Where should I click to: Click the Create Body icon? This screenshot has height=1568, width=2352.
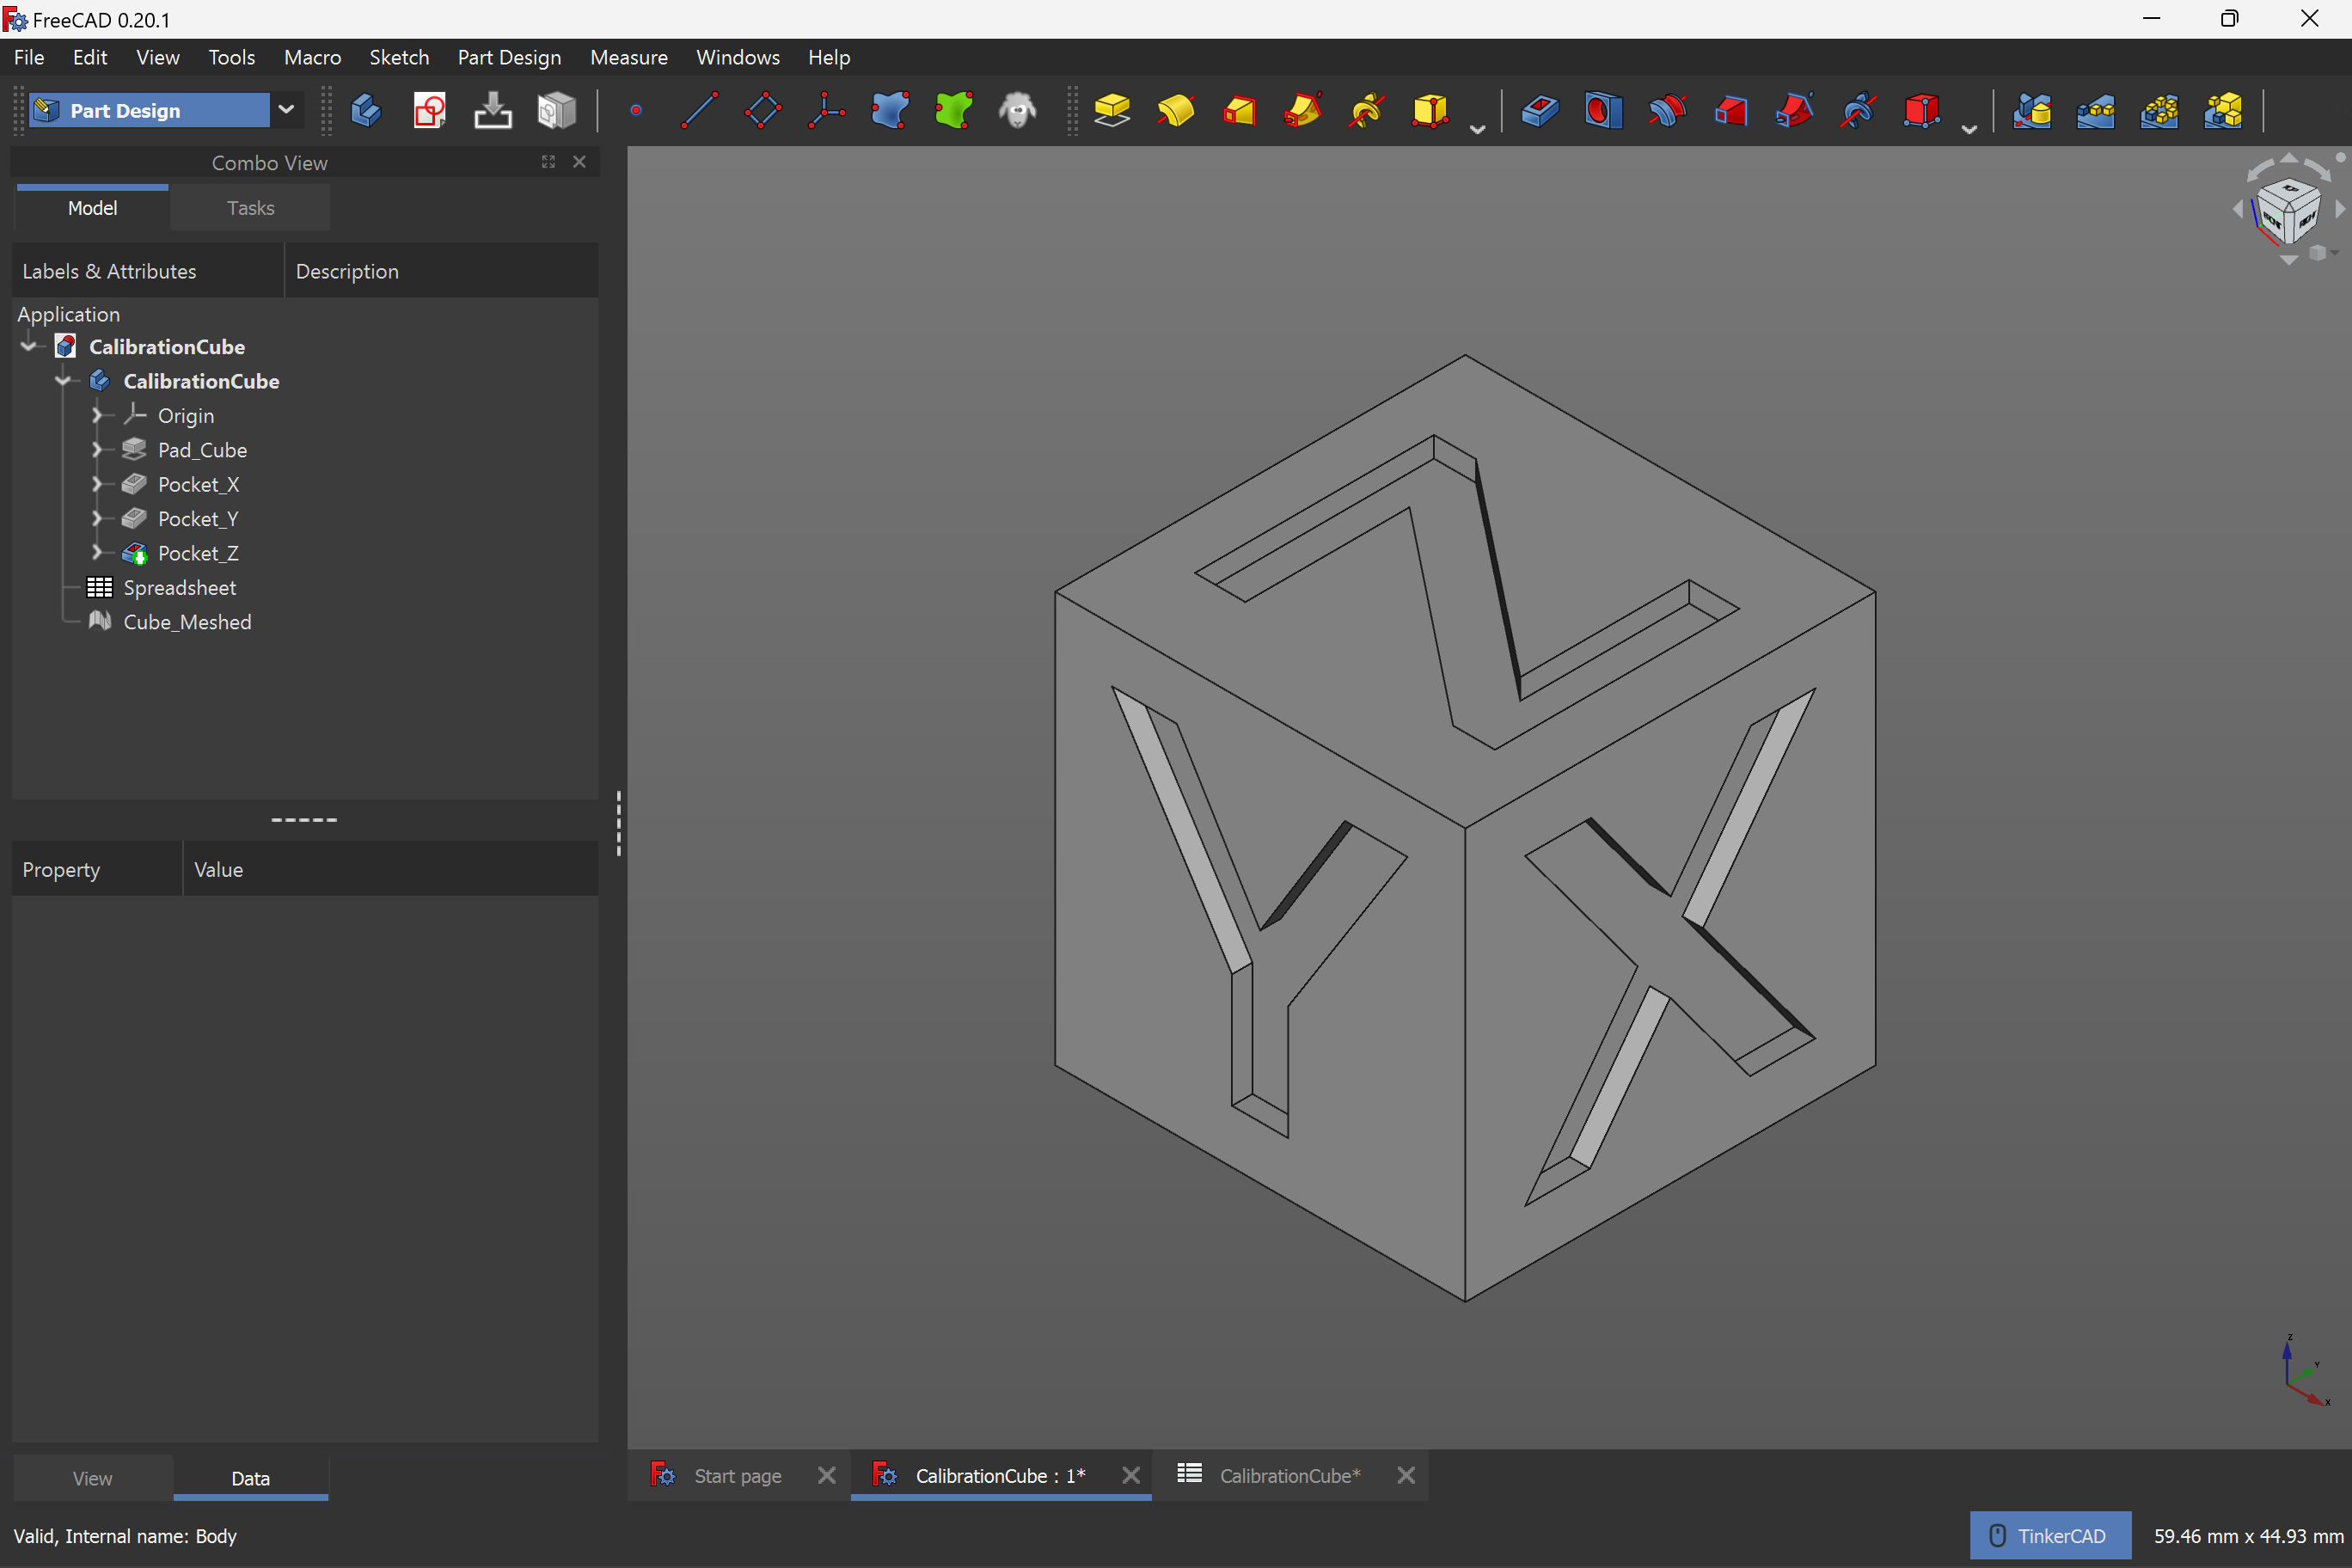pyautogui.click(x=366, y=110)
